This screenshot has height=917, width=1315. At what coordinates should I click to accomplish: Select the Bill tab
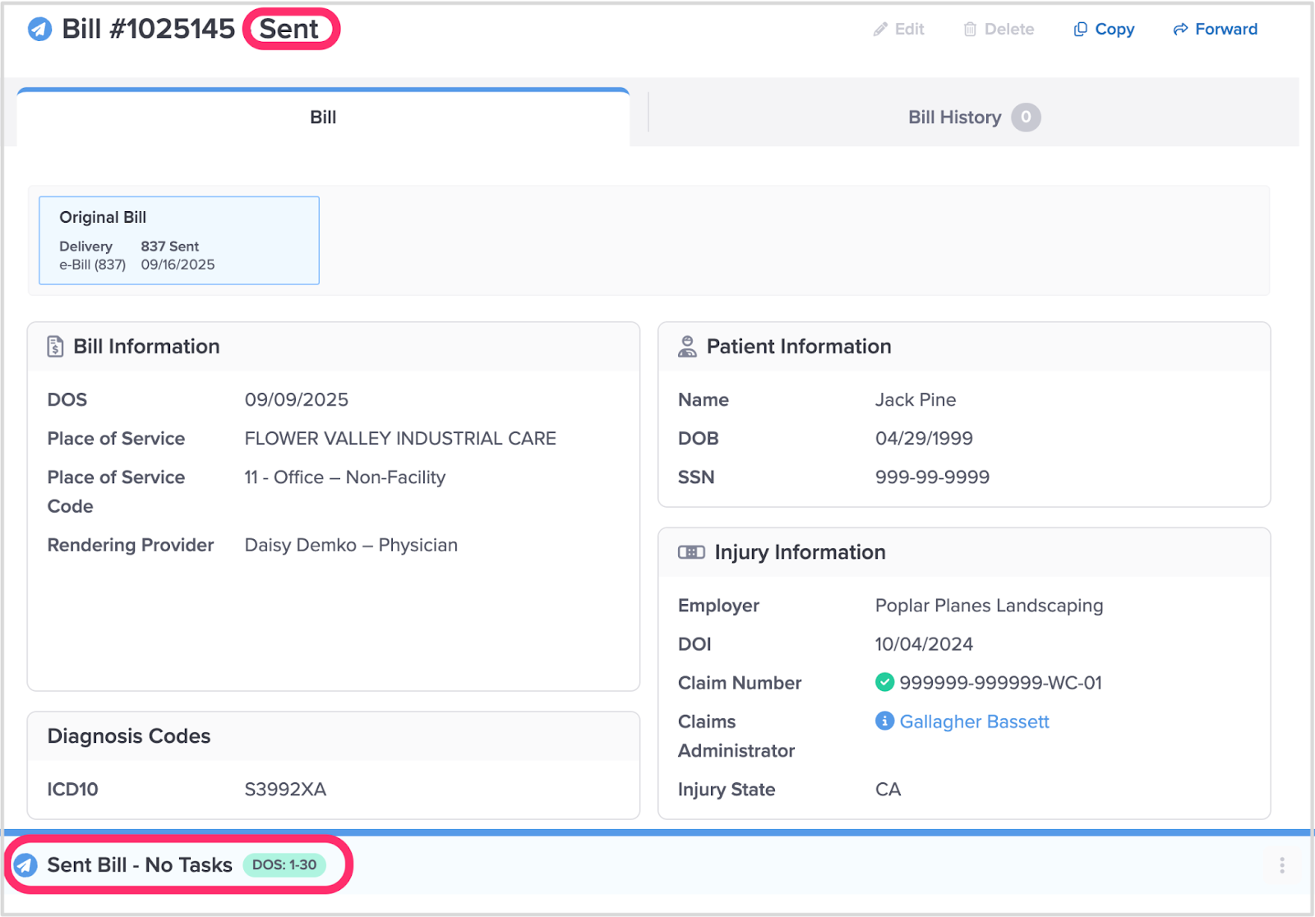tap(323, 118)
